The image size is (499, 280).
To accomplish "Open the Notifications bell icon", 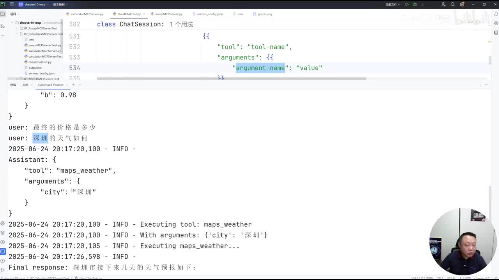I will coord(496,14).
